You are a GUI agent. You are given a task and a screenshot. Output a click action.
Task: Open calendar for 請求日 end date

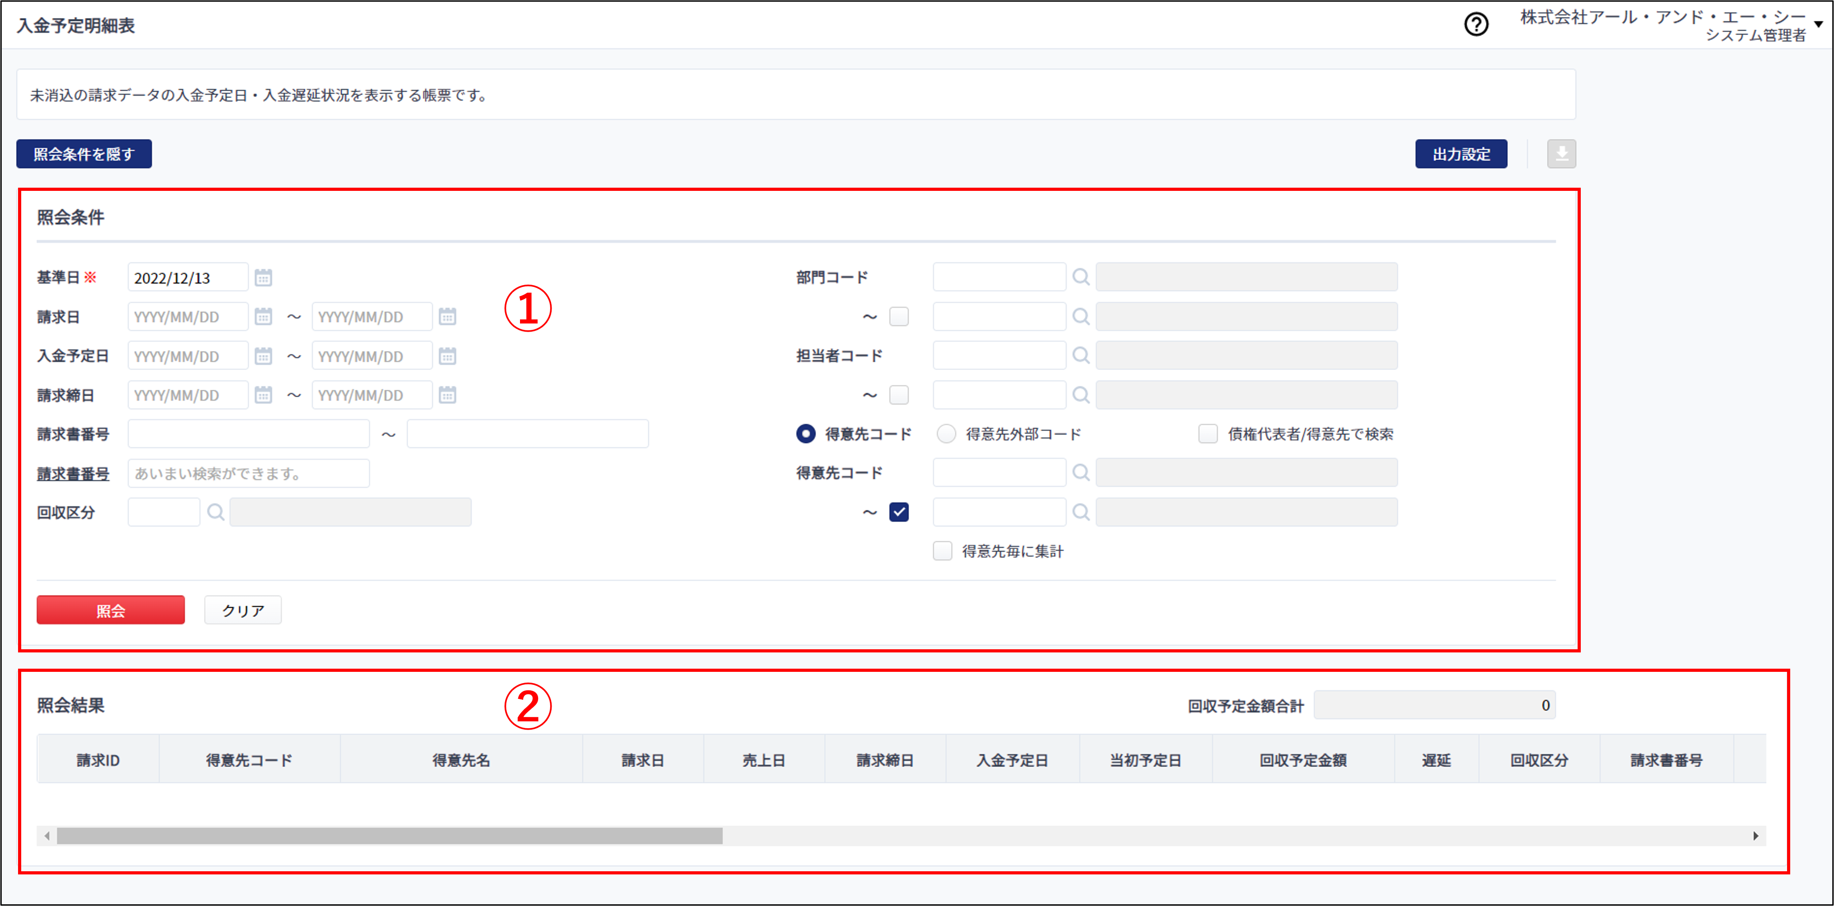pos(447,317)
